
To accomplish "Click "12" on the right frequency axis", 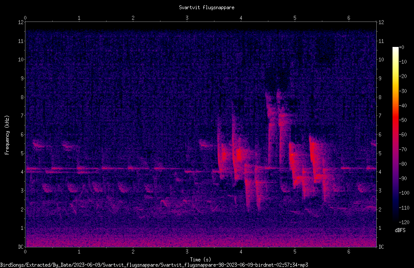I will 381,22.
